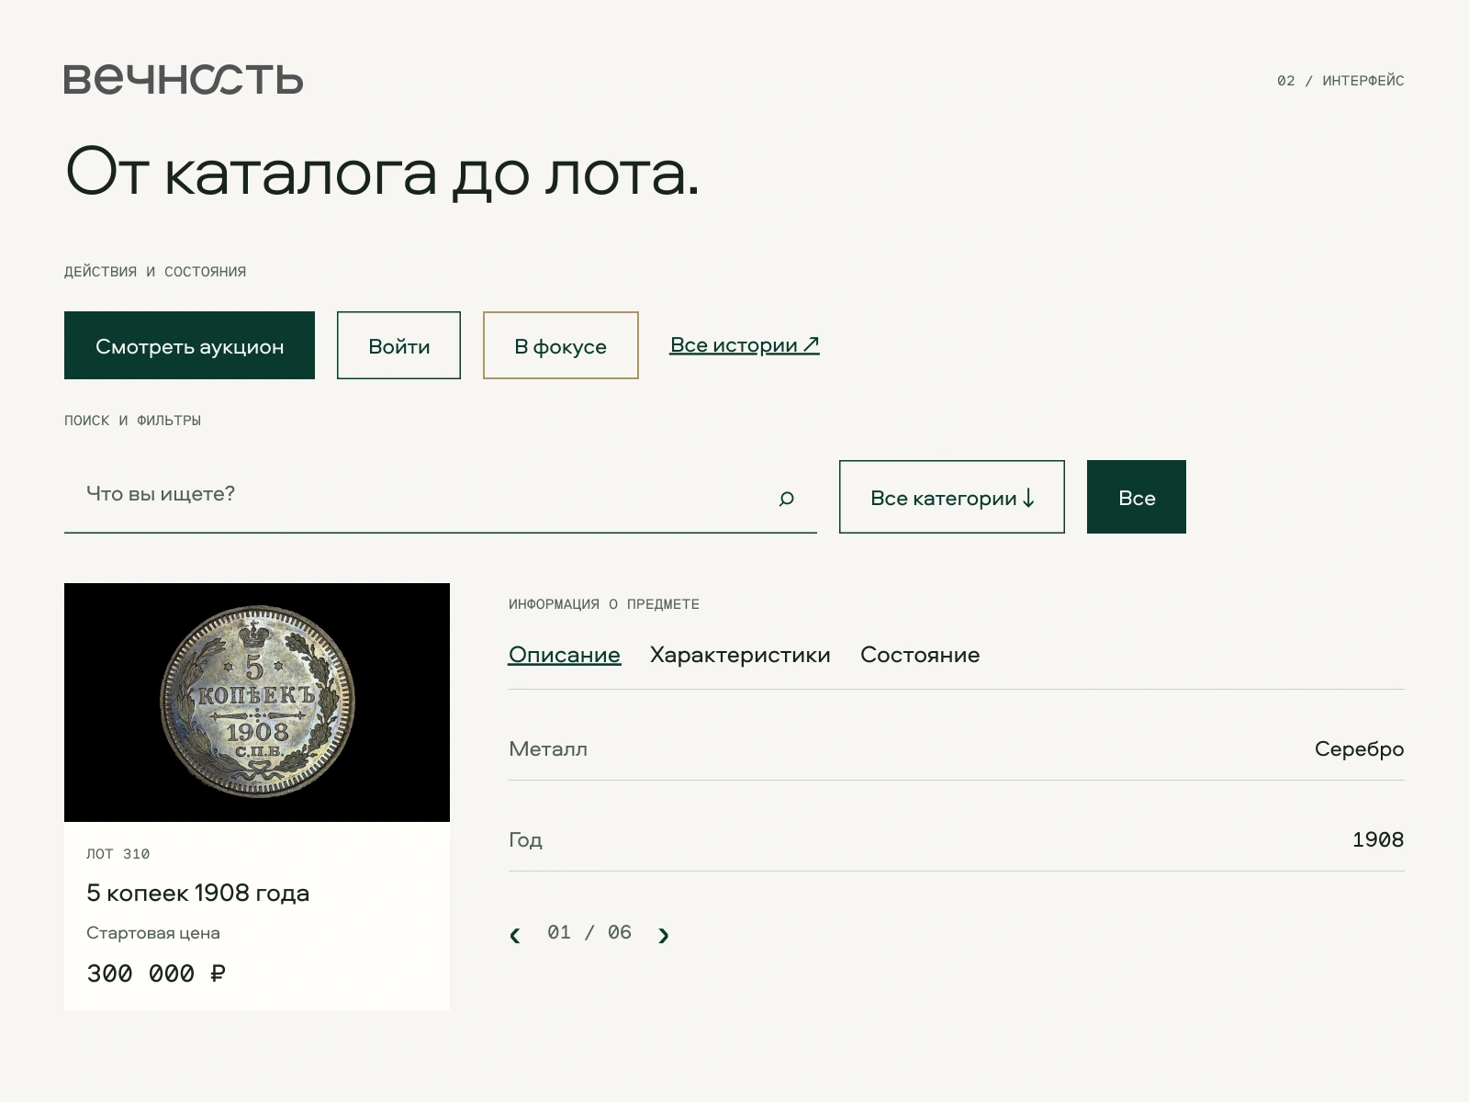Open the Характеристики tab
Image resolution: width=1469 pixels, height=1102 pixels.
click(x=740, y=655)
